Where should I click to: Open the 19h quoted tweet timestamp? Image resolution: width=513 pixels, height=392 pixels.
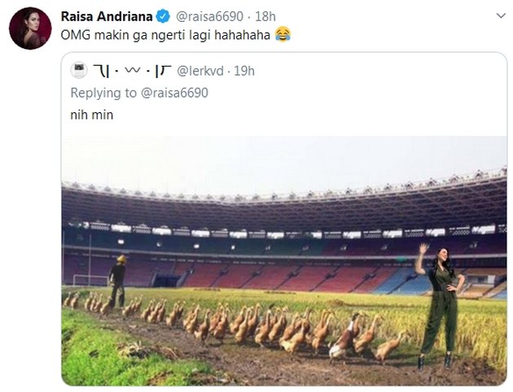point(244,71)
